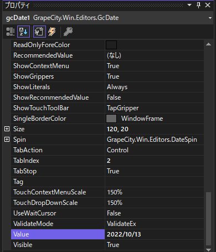The image size is (216, 252).
Task: Expand the Size property
Action: (x=7, y=129)
